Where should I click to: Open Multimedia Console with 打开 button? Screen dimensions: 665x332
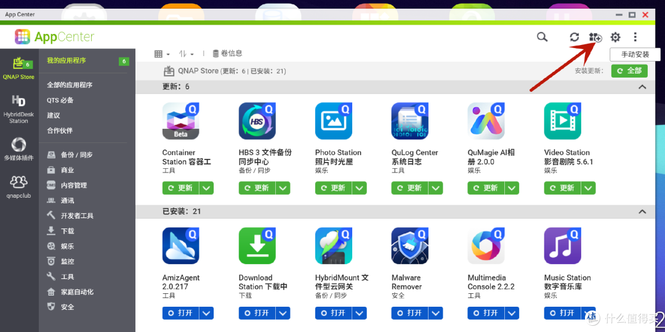coord(486,313)
